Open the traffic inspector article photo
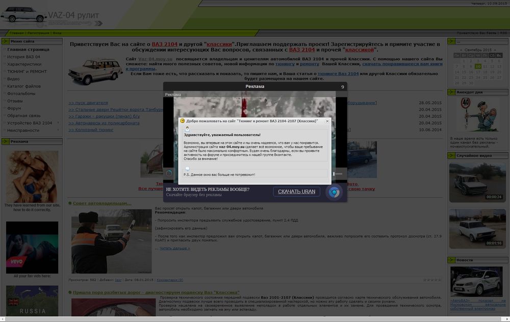 [112, 241]
